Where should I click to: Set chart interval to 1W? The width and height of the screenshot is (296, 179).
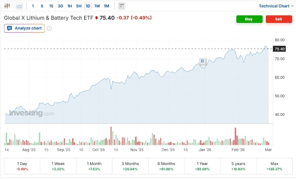97,6
